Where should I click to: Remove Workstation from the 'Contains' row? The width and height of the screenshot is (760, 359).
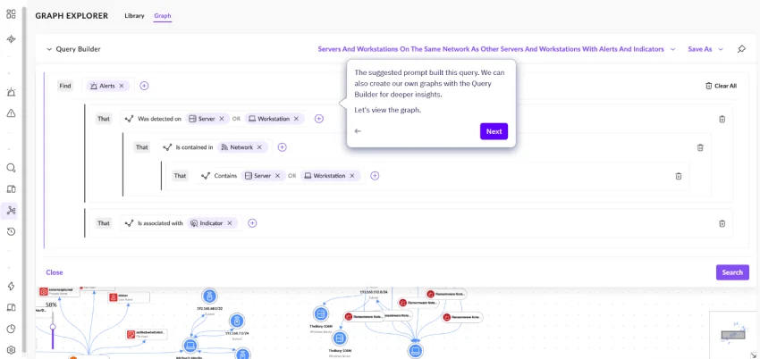pyautogui.click(x=352, y=176)
